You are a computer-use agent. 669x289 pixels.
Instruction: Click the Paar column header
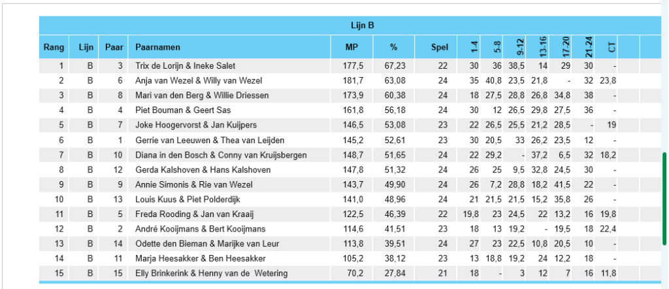tap(113, 47)
